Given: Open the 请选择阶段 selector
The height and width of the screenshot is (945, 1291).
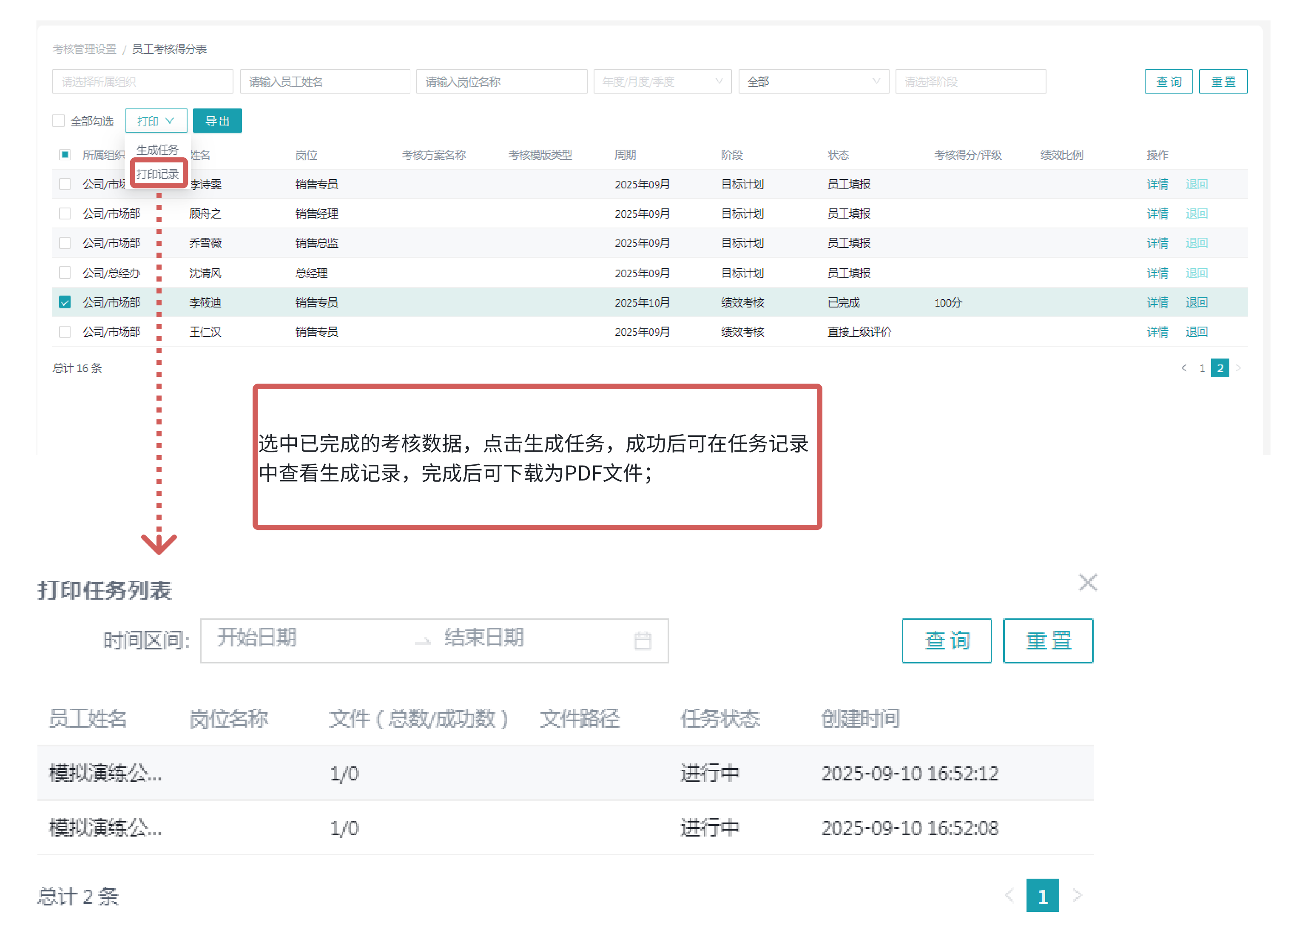Looking at the screenshot, I should (970, 81).
